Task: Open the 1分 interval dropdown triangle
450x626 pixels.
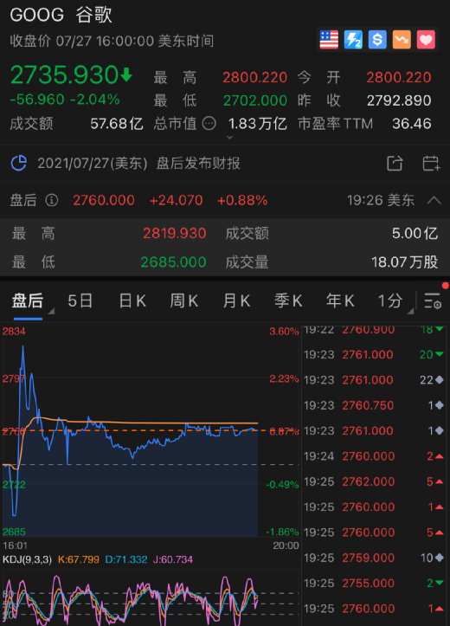Action: 410,311
